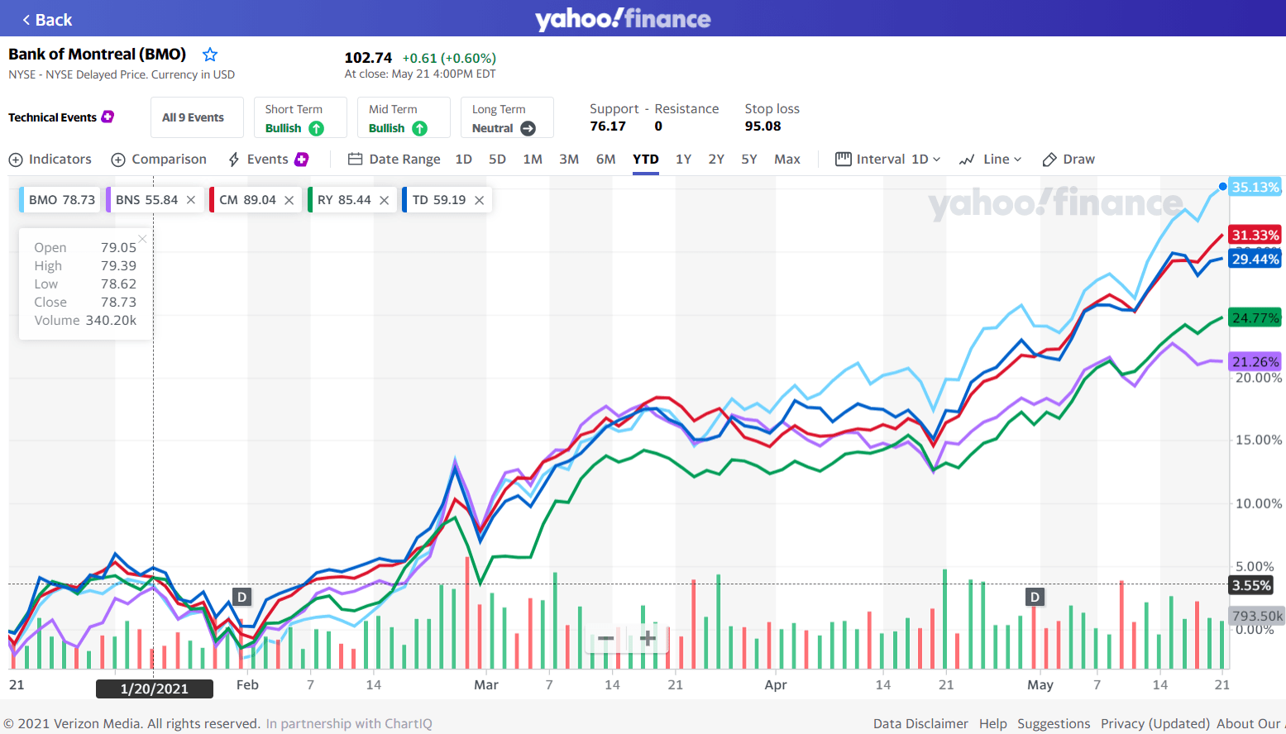Go back using the Back arrow

pyautogui.click(x=46, y=19)
